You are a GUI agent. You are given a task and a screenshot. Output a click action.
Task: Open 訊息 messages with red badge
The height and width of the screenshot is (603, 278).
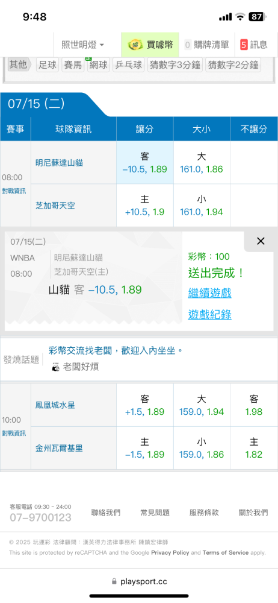253,45
